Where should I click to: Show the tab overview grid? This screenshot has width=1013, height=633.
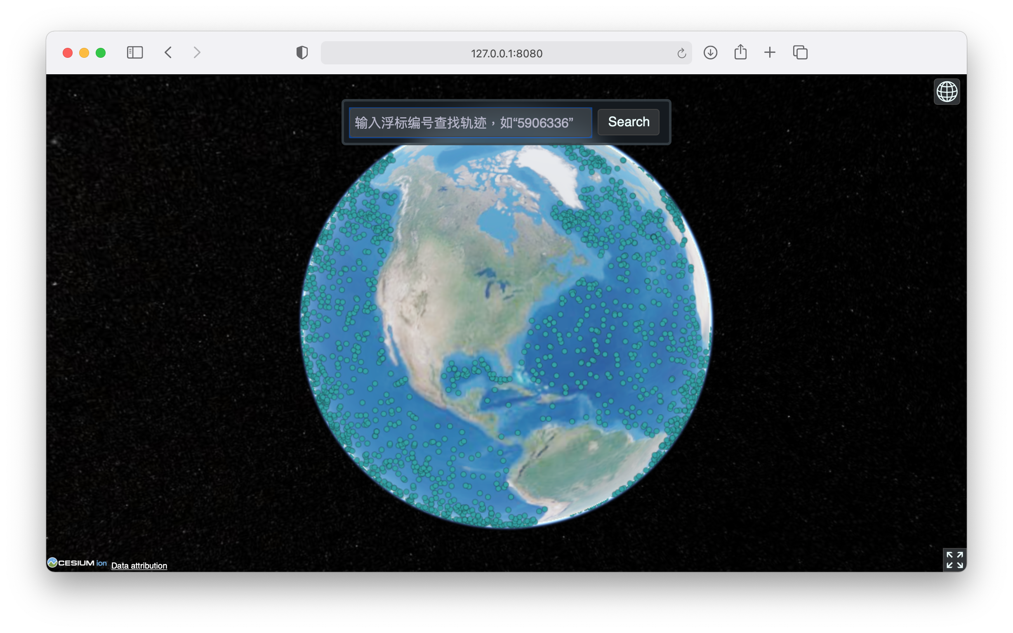(x=800, y=53)
